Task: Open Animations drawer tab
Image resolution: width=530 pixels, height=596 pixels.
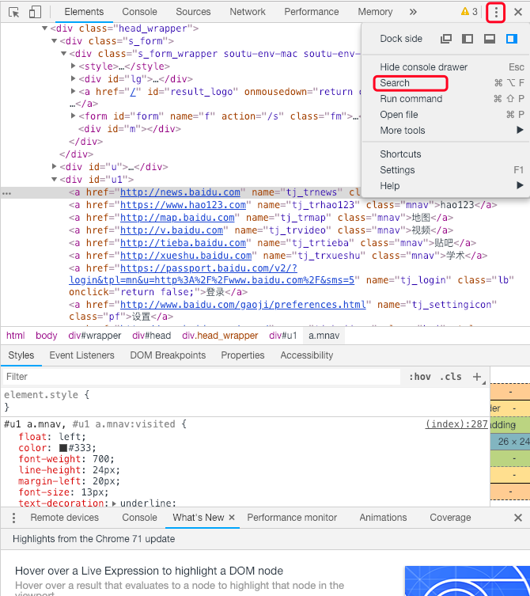Action: click(383, 518)
